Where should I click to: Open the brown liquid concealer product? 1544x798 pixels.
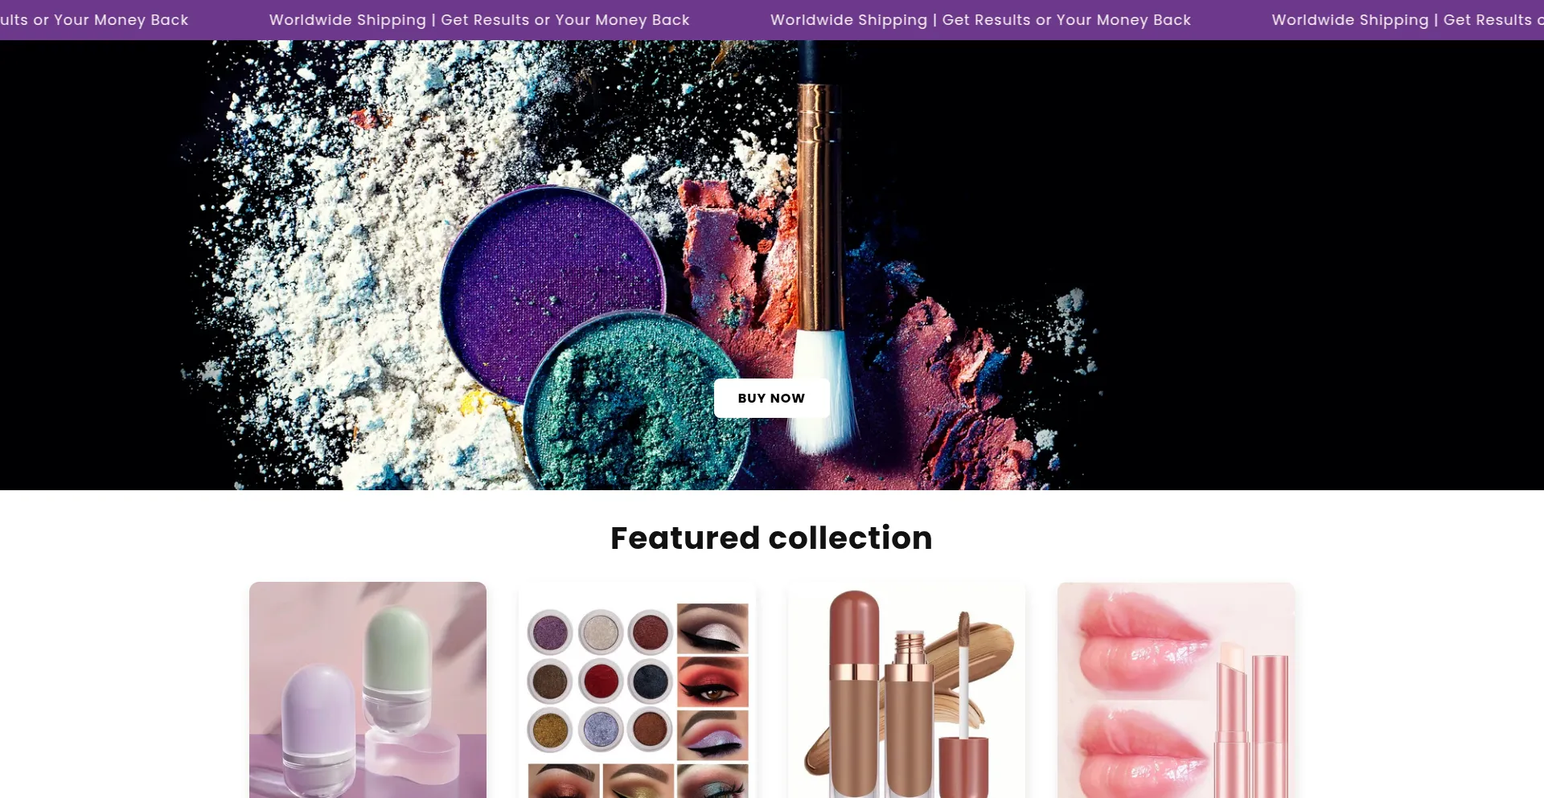point(906,690)
